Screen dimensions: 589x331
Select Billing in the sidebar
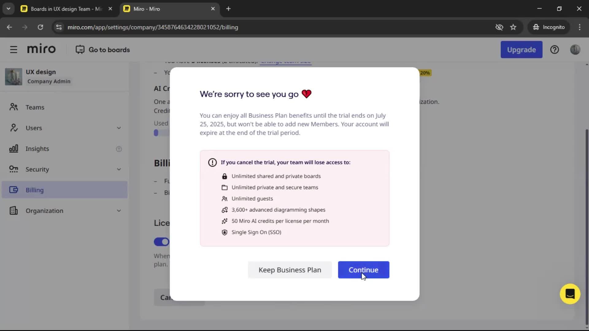[64, 190]
